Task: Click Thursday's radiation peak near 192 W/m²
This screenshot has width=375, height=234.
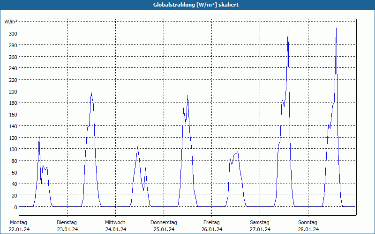Action: pyautogui.click(x=188, y=95)
